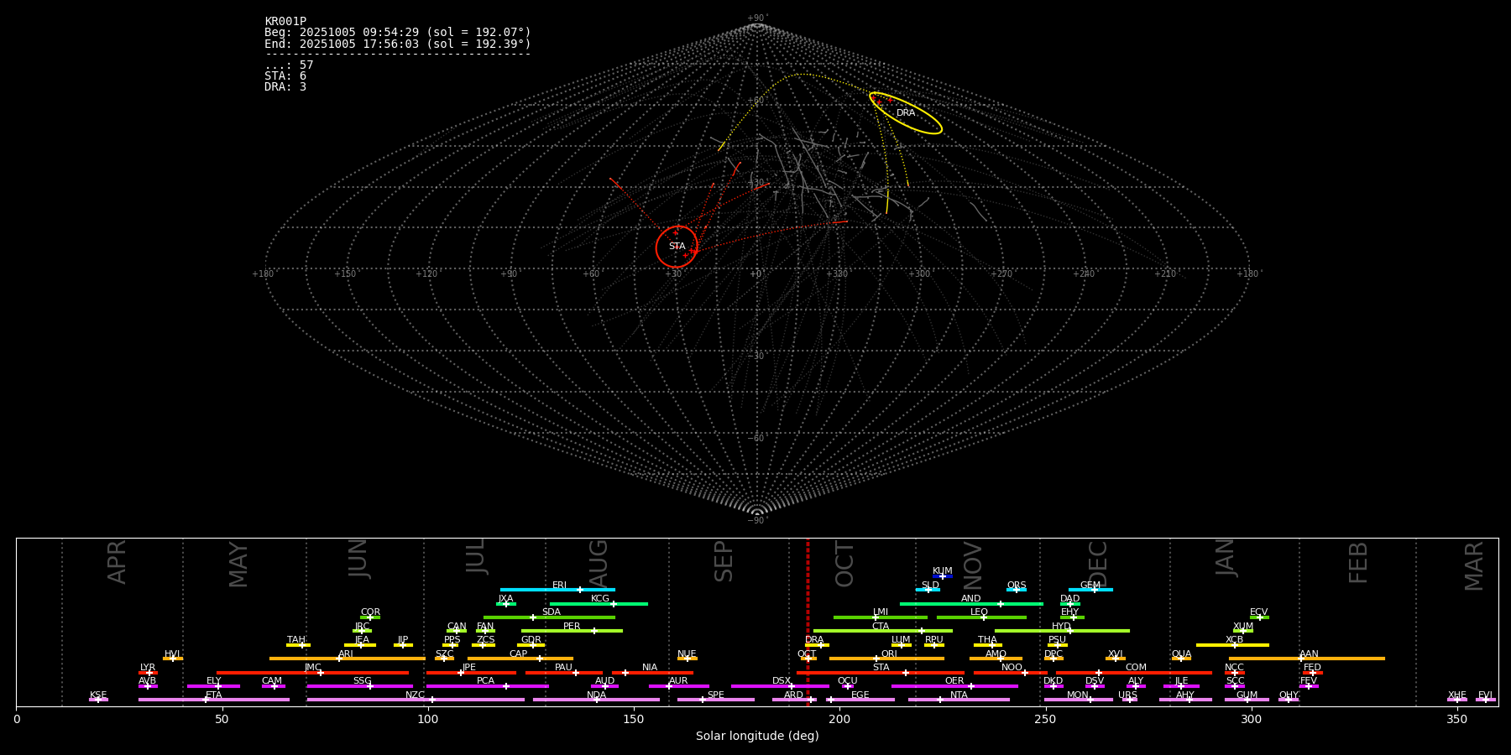
Task: Click the AND shower label
Action: tap(970, 599)
